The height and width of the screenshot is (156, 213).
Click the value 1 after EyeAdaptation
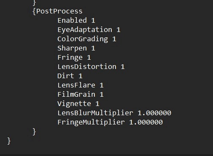point(119,30)
